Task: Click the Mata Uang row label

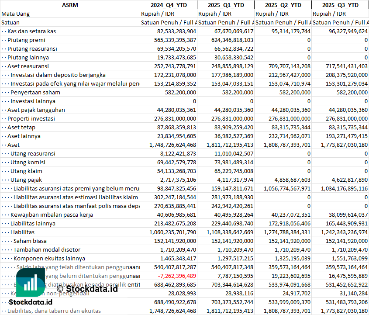Action: (x=15, y=14)
